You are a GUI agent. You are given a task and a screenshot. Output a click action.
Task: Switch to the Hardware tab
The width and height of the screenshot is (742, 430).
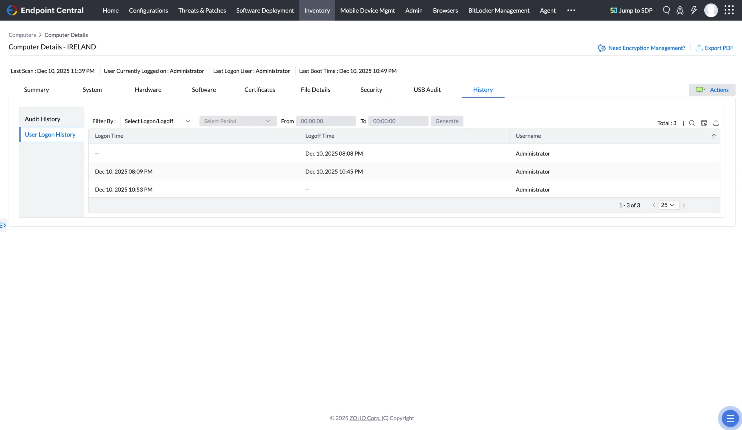tap(148, 90)
